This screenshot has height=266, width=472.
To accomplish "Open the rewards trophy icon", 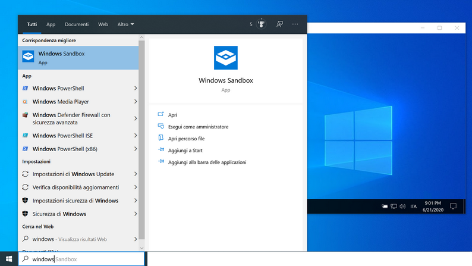I will (262, 24).
